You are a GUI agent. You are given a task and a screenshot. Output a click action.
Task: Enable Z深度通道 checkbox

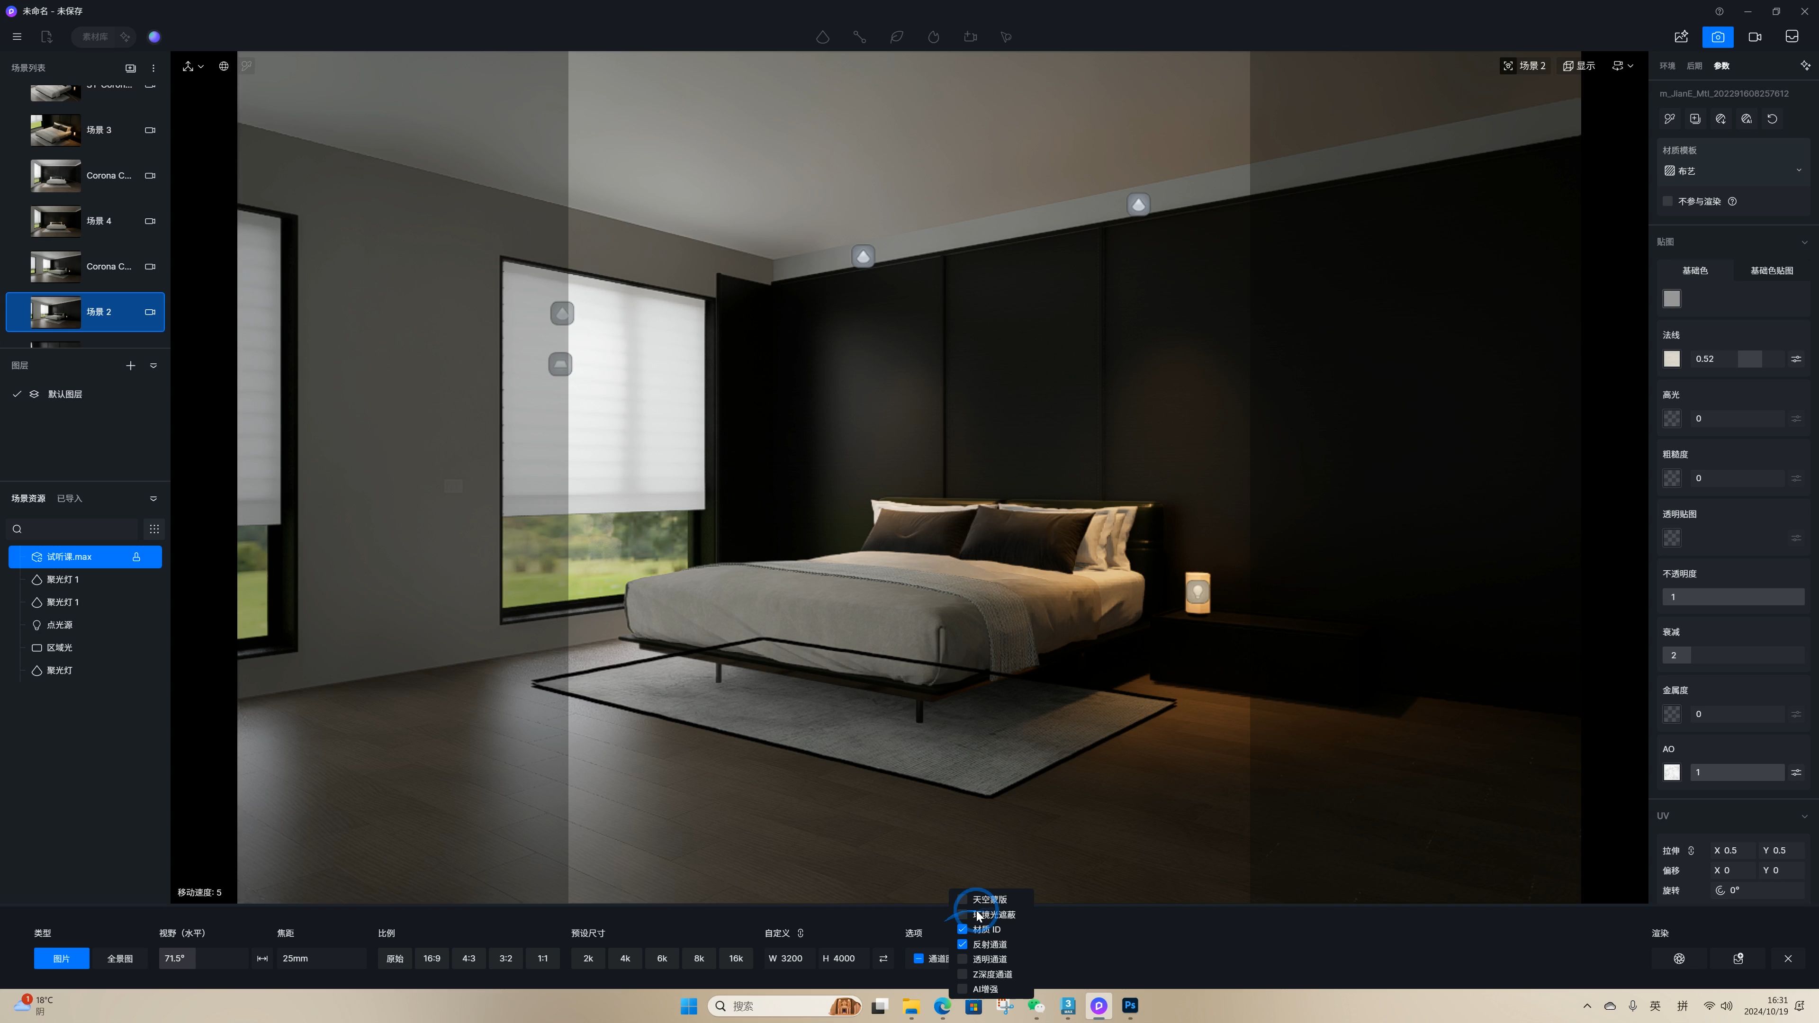(x=963, y=974)
